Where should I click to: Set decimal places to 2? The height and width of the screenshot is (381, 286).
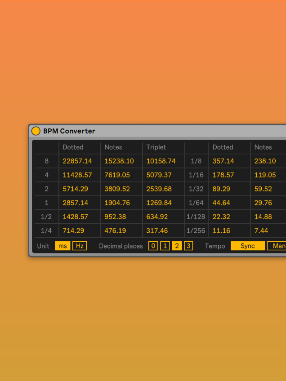pos(177,246)
